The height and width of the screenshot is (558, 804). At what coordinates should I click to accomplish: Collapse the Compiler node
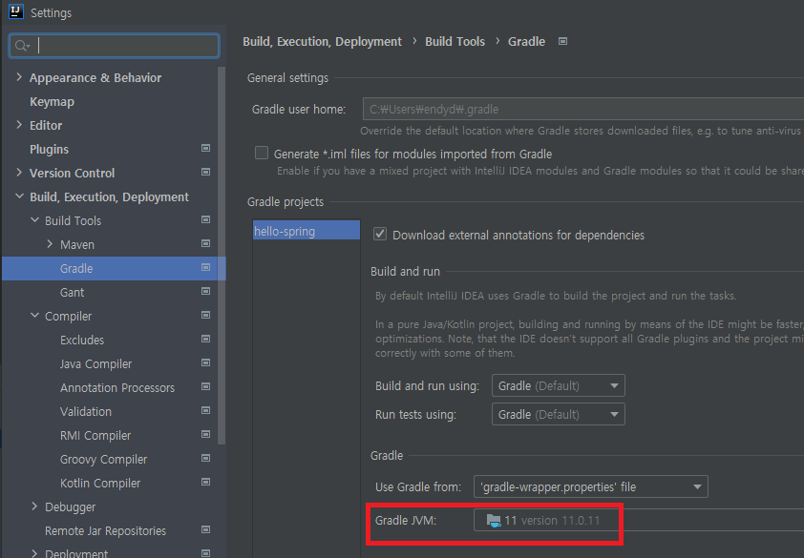(x=35, y=315)
